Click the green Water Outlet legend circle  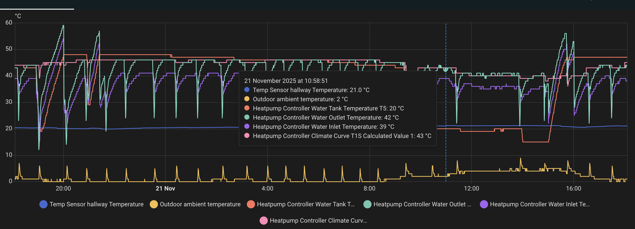367,204
